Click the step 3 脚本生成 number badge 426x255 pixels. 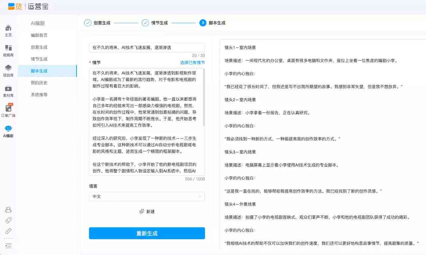tap(203, 23)
